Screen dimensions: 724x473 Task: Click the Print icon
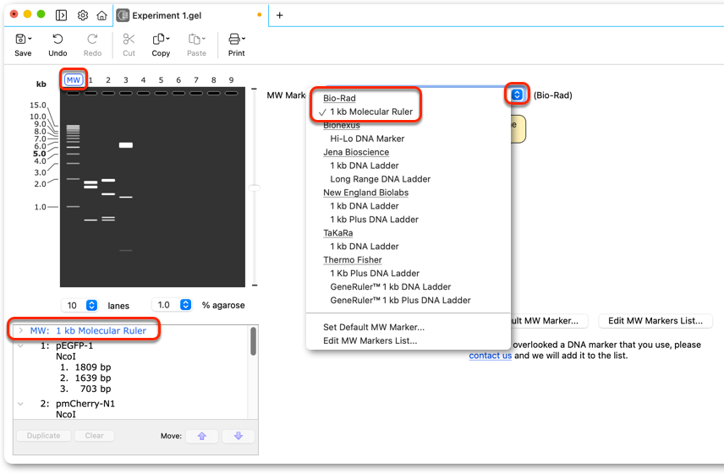pos(234,39)
